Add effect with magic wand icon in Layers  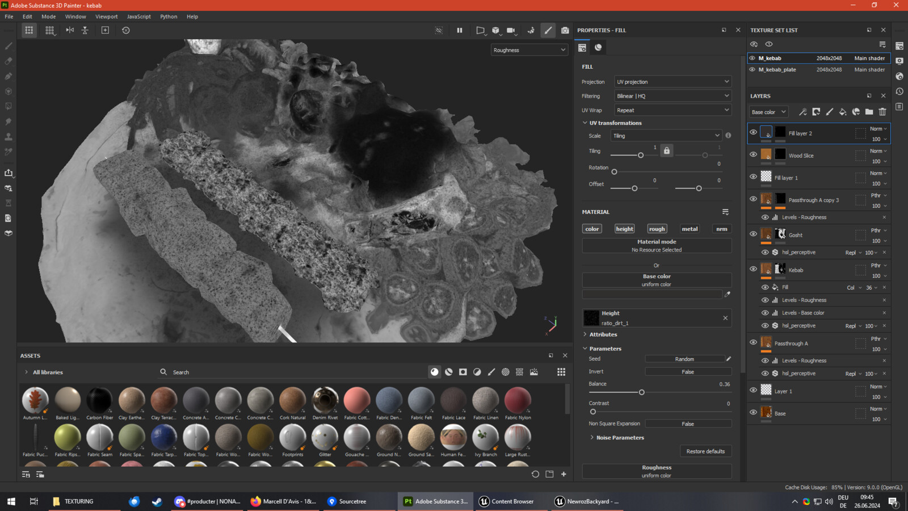(x=802, y=112)
